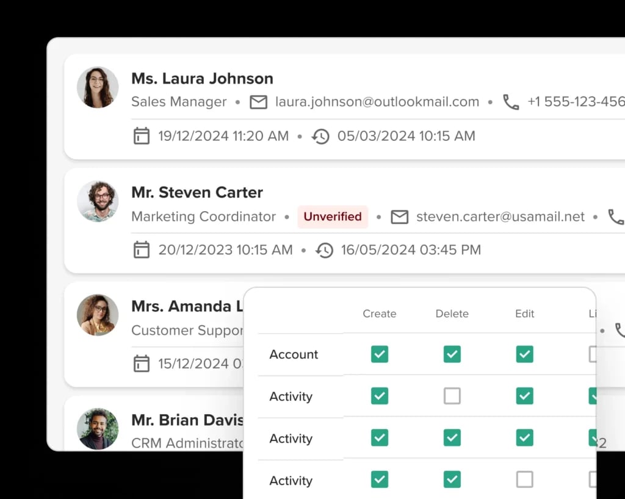The width and height of the screenshot is (625, 499).
Task: Click the calendar icon next to 20/12/2023
Action: 142,249
